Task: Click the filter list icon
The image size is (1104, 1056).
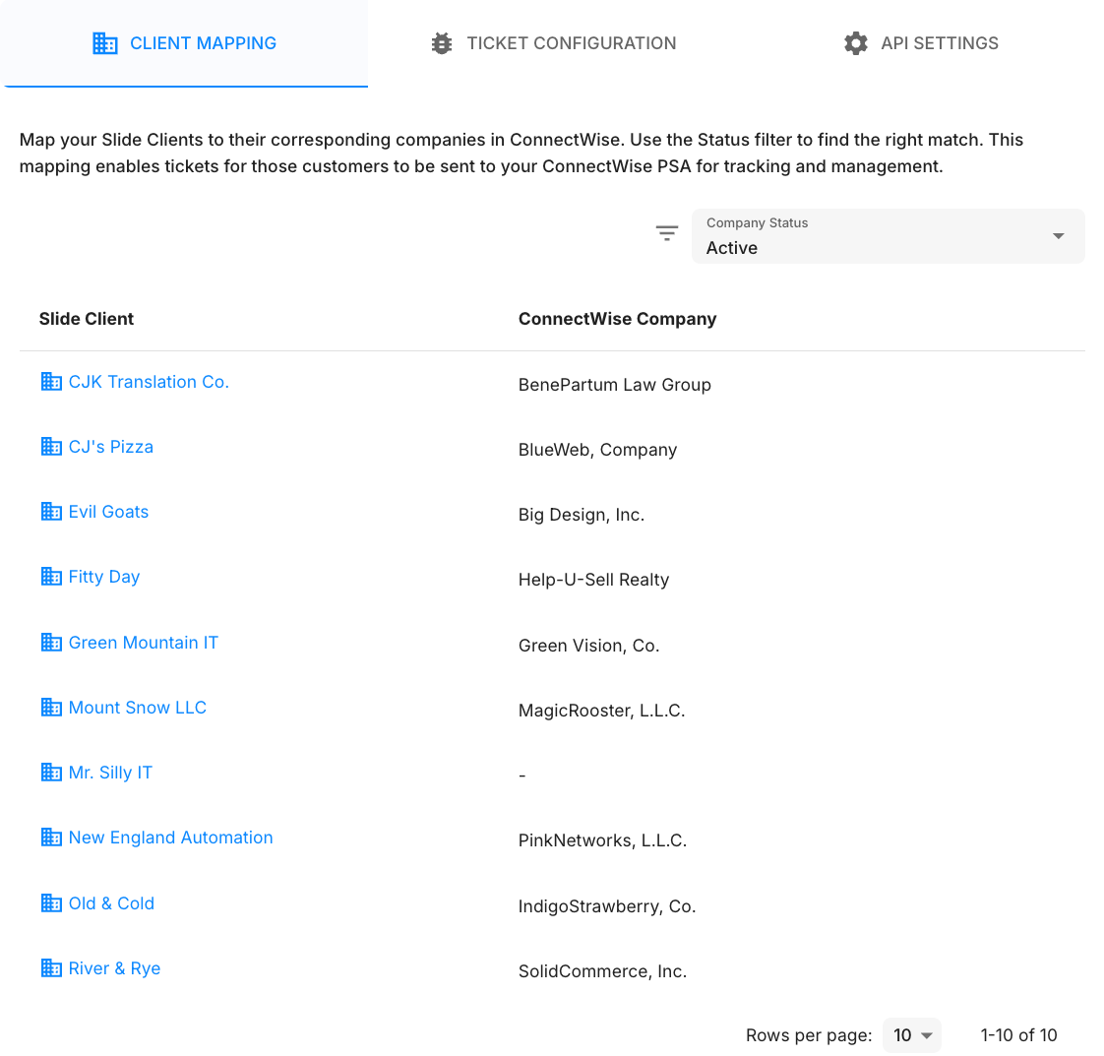Action: 667,234
